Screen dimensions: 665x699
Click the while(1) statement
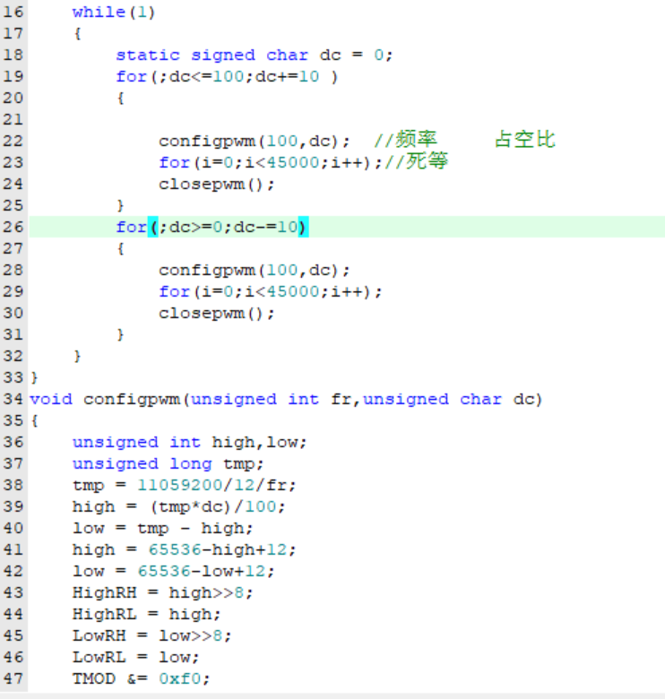114,12
